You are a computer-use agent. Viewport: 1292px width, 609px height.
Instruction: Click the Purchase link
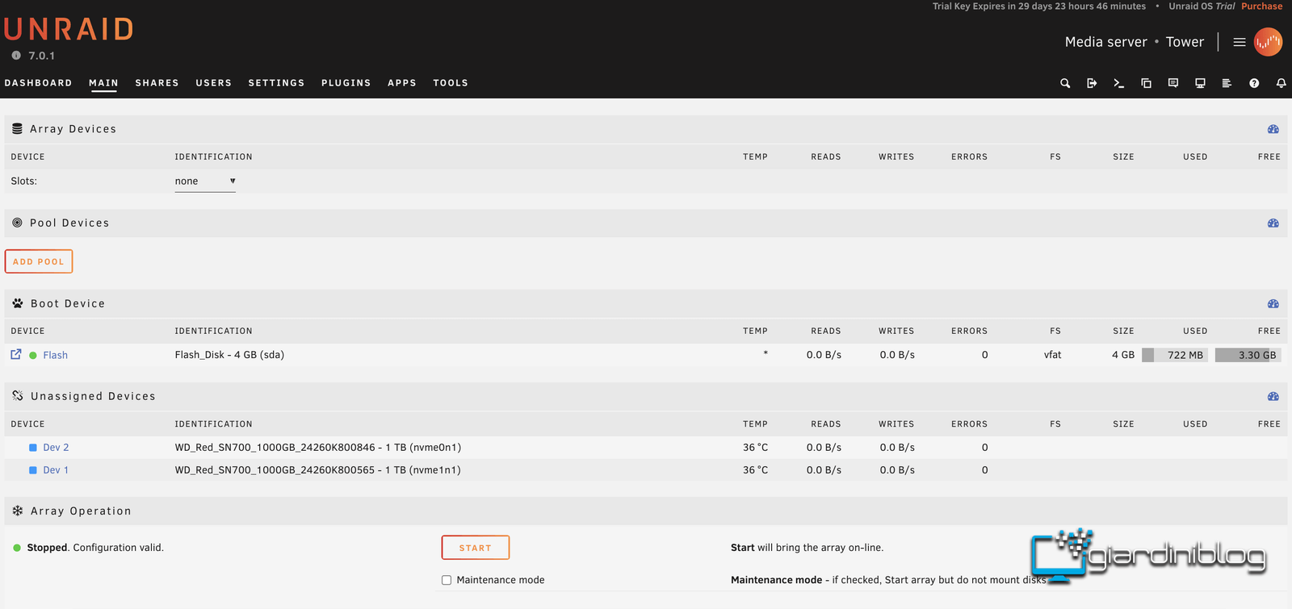point(1261,6)
